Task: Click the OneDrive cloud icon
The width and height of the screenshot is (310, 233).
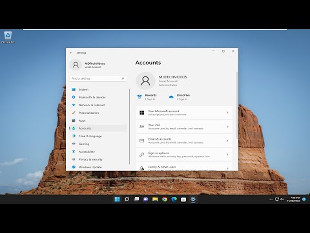Action: coord(171,97)
